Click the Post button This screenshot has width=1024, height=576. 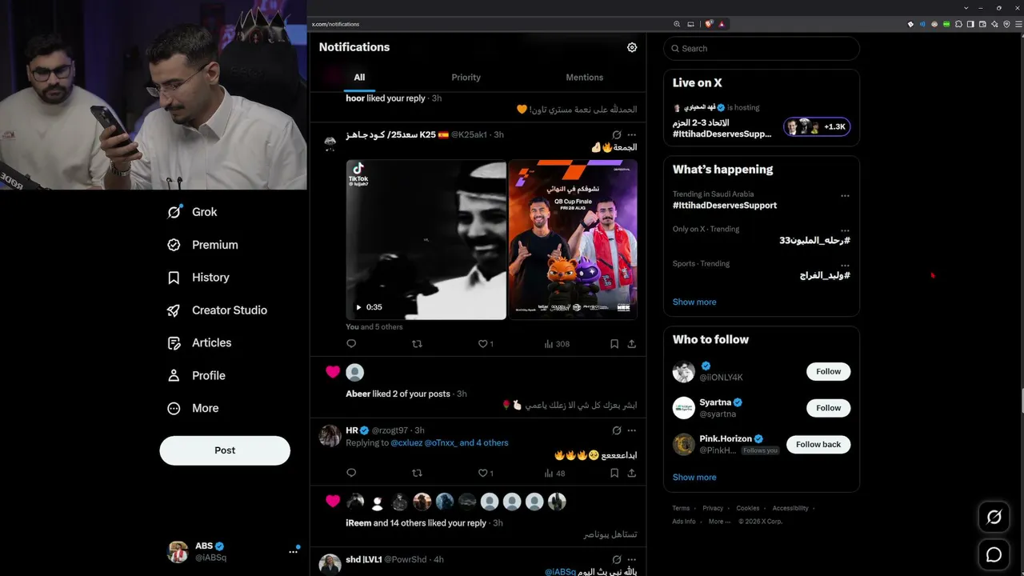pyautogui.click(x=225, y=450)
